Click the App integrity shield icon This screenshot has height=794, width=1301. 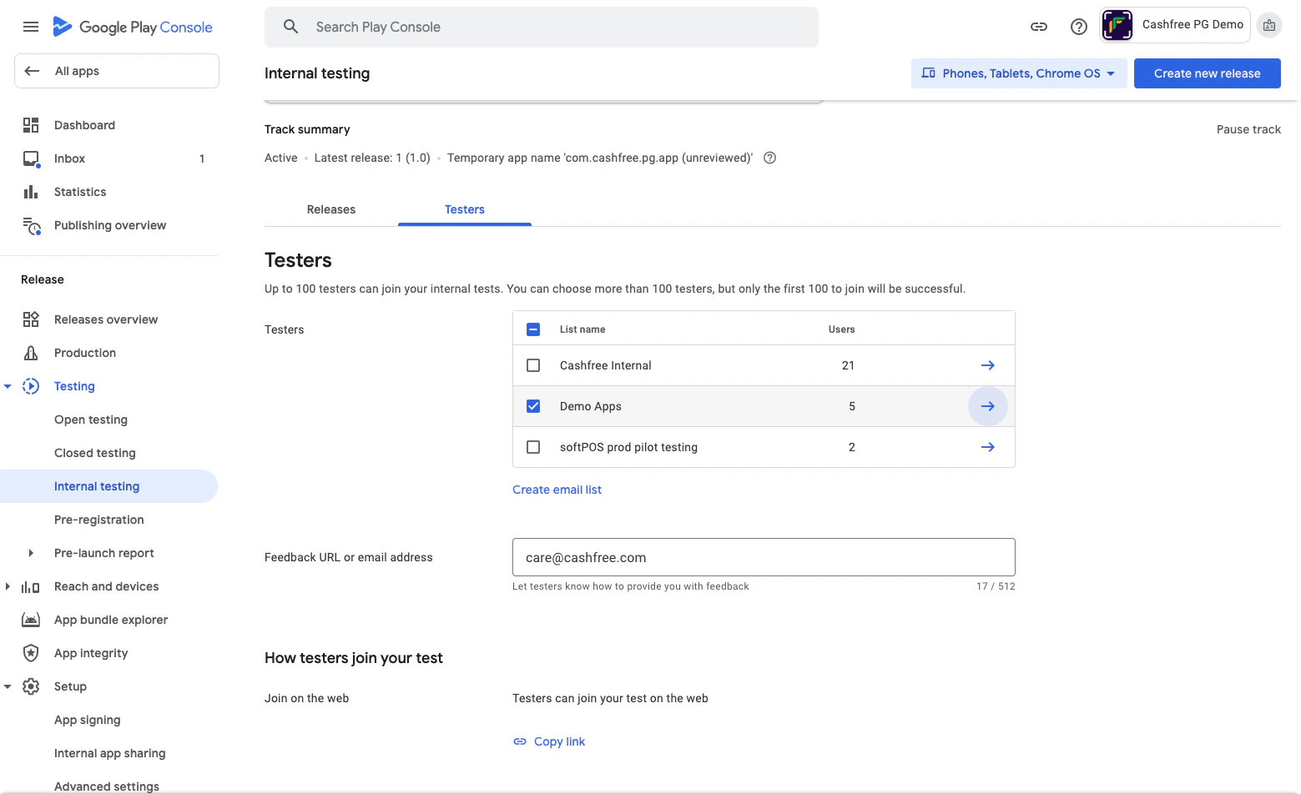point(31,653)
